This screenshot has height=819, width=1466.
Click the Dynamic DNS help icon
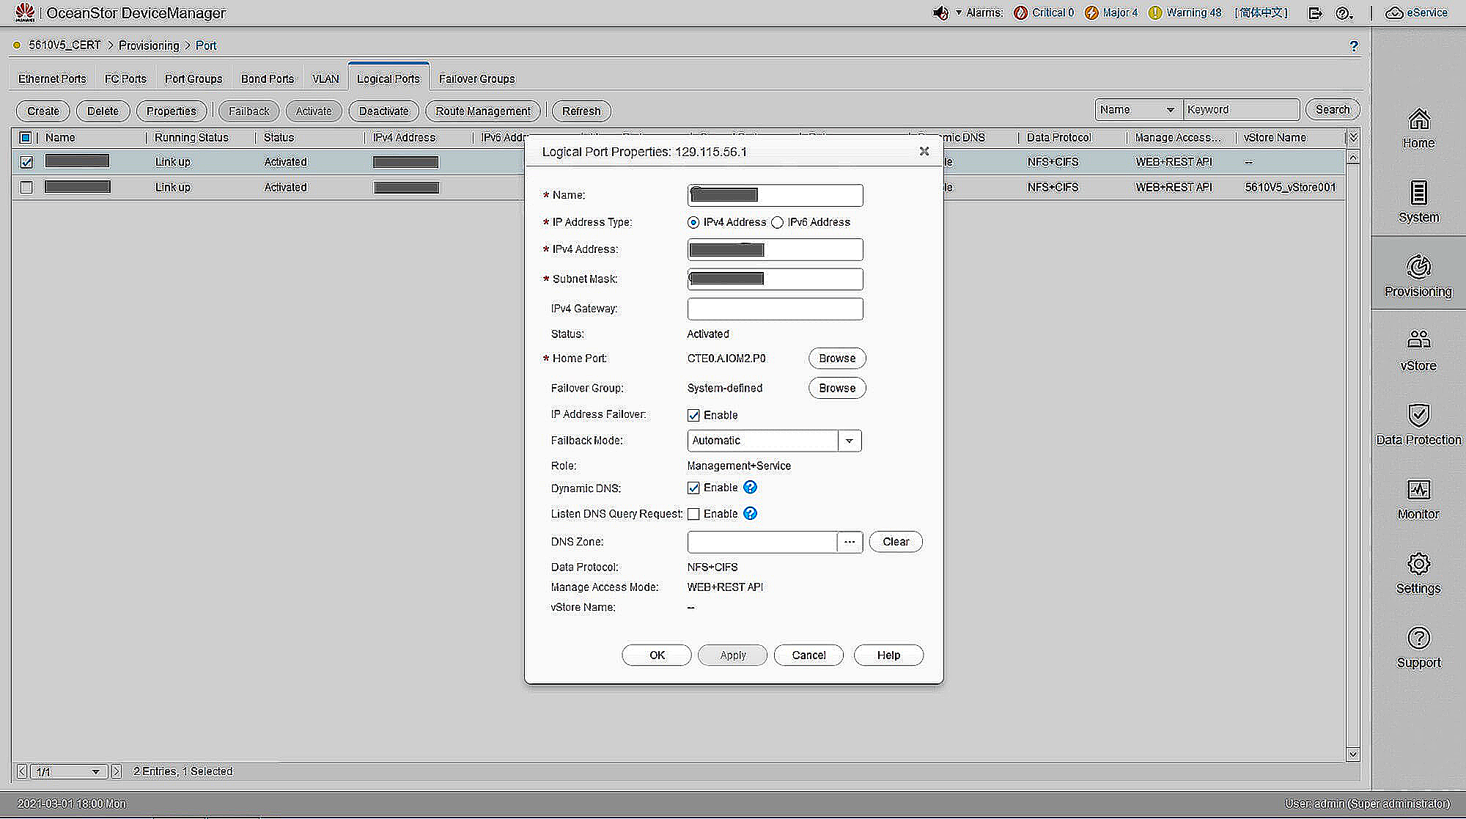click(750, 487)
